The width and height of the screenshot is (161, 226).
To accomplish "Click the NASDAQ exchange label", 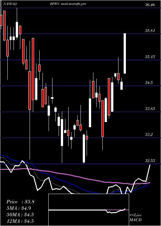I will point(10,4).
